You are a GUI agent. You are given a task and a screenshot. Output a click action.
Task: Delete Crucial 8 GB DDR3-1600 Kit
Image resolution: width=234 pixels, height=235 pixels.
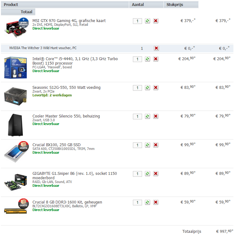pyautogui.click(x=156, y=202)
